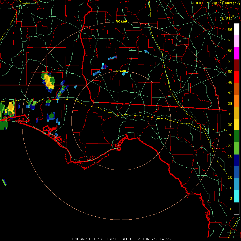Click the 100 NMI range ring label
The width and height of the screenshot is (241, 241).
point(121,21)
